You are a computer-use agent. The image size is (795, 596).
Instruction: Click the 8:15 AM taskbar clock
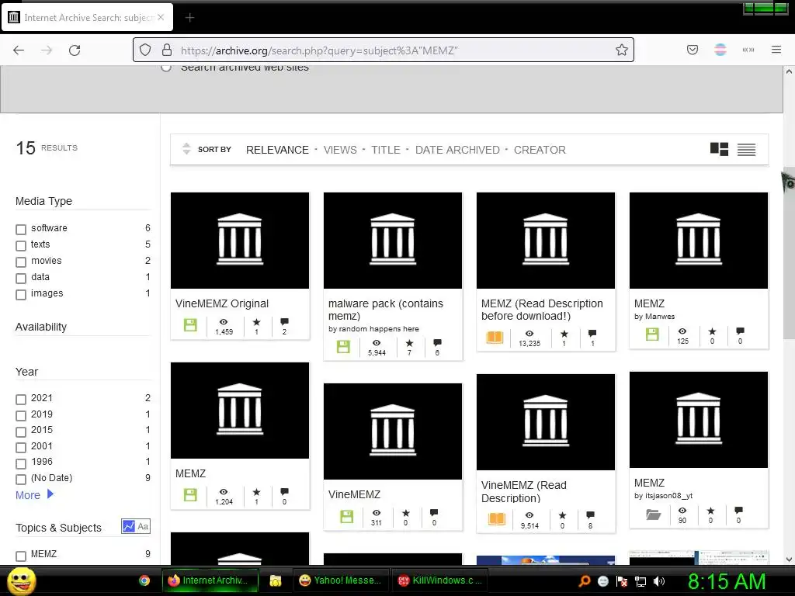[727, 581]
